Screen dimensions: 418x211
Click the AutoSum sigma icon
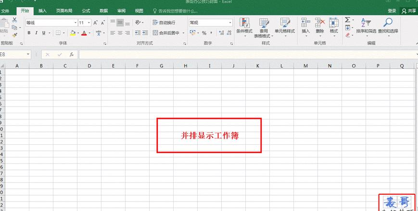347,20
